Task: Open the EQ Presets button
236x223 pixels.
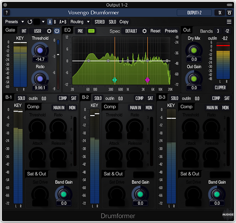Action: tap(171, 31)
